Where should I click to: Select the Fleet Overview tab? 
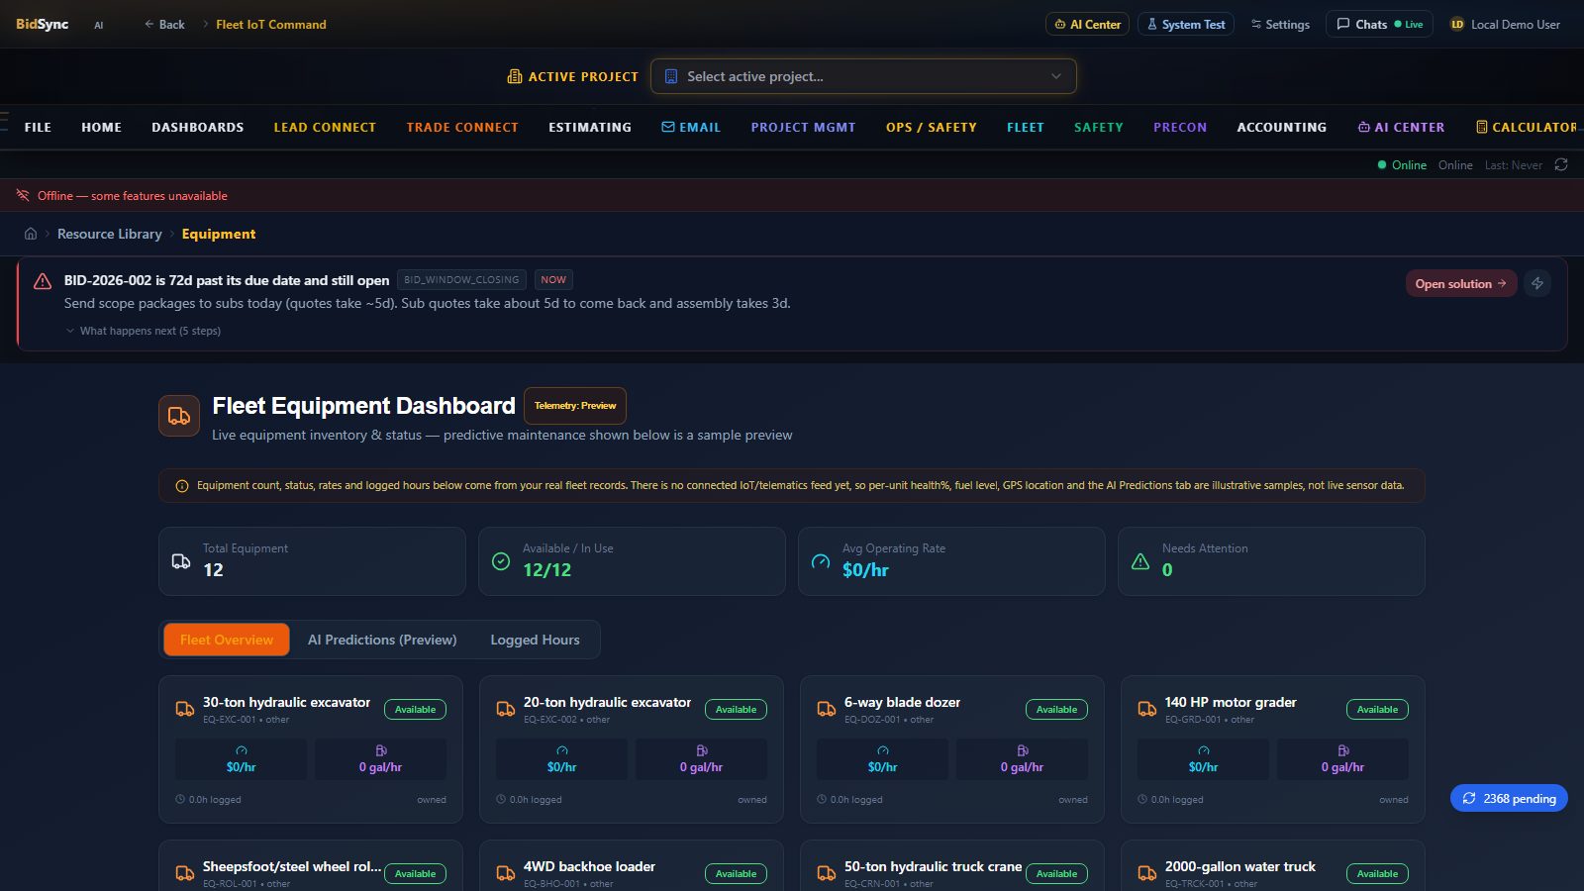coord(227,640)
